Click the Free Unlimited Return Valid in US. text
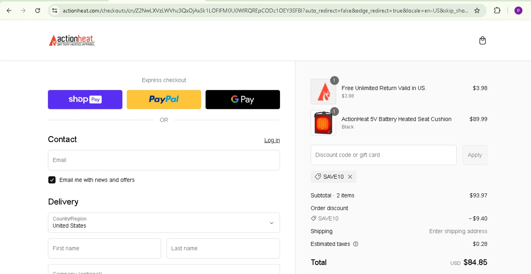 coord(384,88)
